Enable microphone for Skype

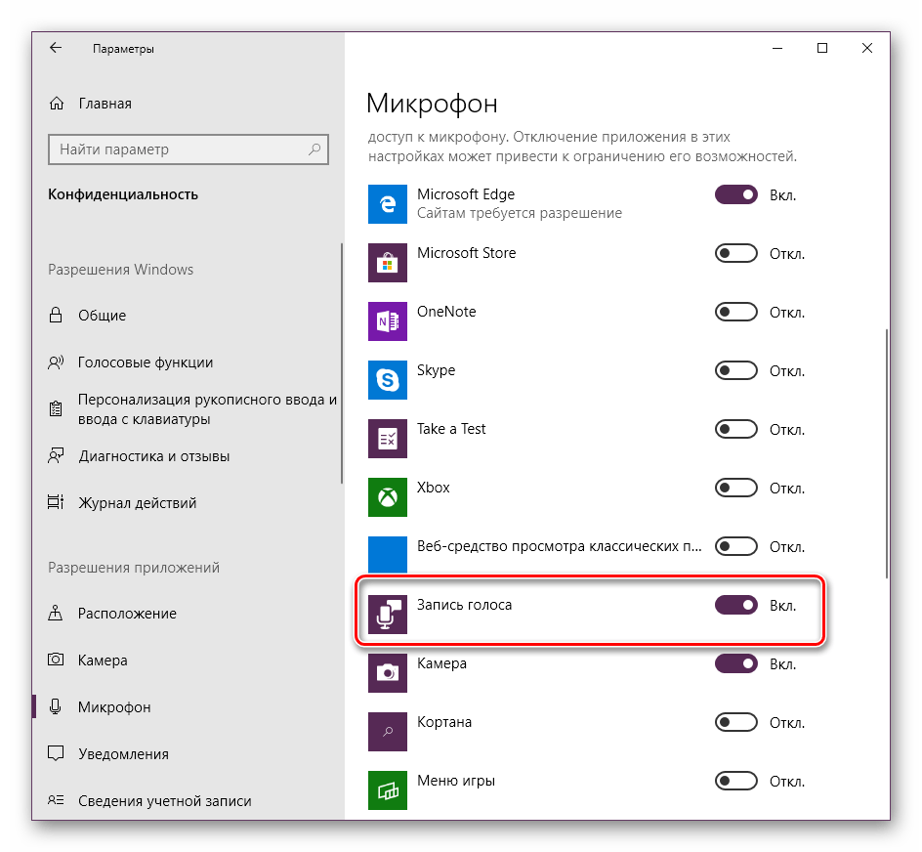736,371
